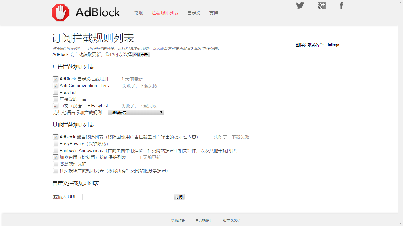Open the 隐私政策 footer link
Screen dimensions: 403x226
coord(178,220)
